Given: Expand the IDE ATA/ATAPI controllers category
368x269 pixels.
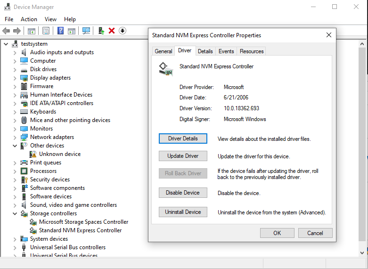Looking at the screenshot, I should click(x=15, y=103).
